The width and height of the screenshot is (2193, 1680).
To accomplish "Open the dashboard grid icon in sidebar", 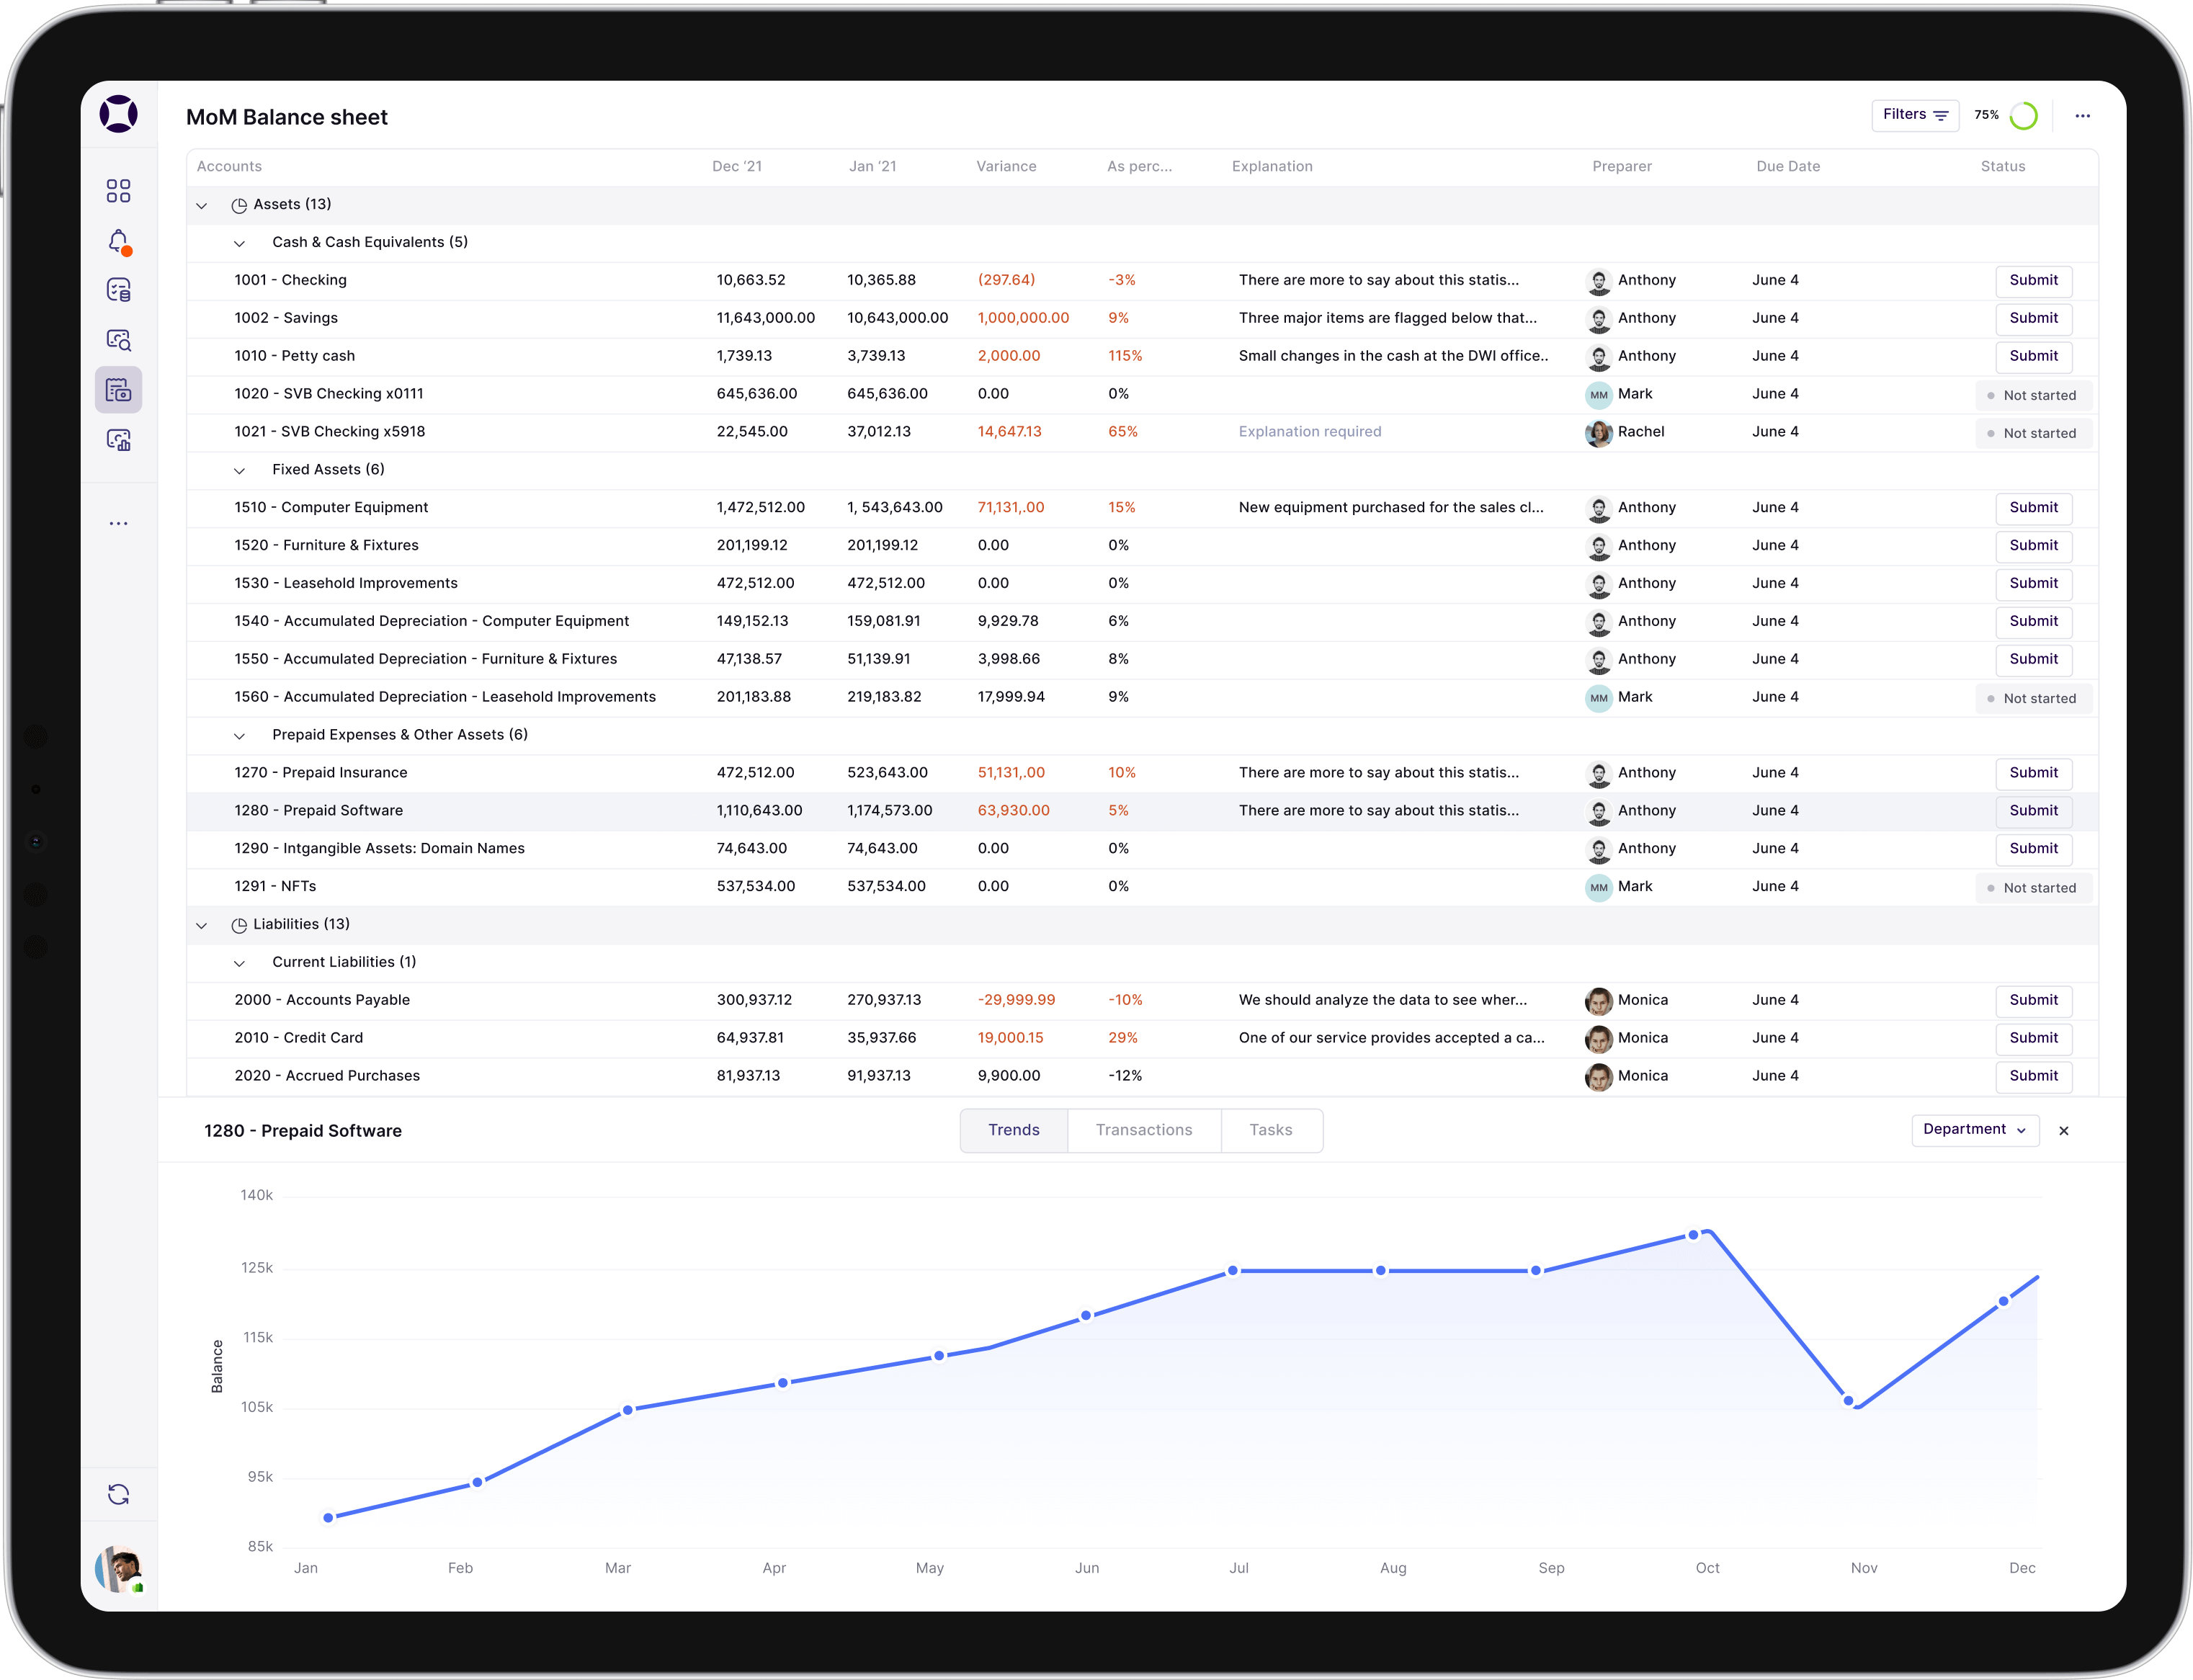I will tap(118, 191).
